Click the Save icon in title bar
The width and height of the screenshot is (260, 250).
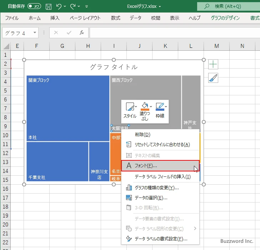click(49, 6)
